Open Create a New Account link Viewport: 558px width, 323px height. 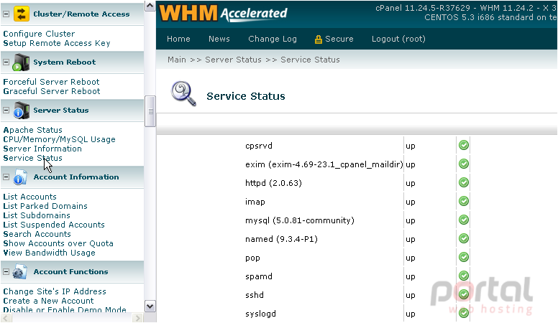[x=48, y=301]
